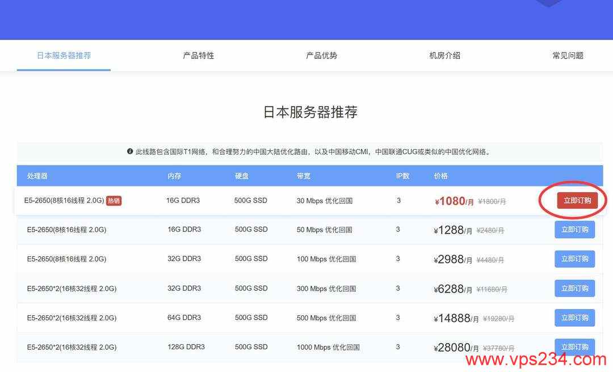Order the ¥1080/月 plan via red 立即订购
The height and width of the screenshot is (372, 613).
click(577, 200)
